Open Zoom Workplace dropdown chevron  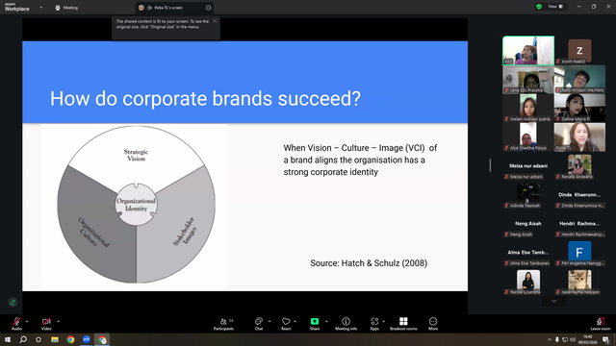click(x=40, y=7)
